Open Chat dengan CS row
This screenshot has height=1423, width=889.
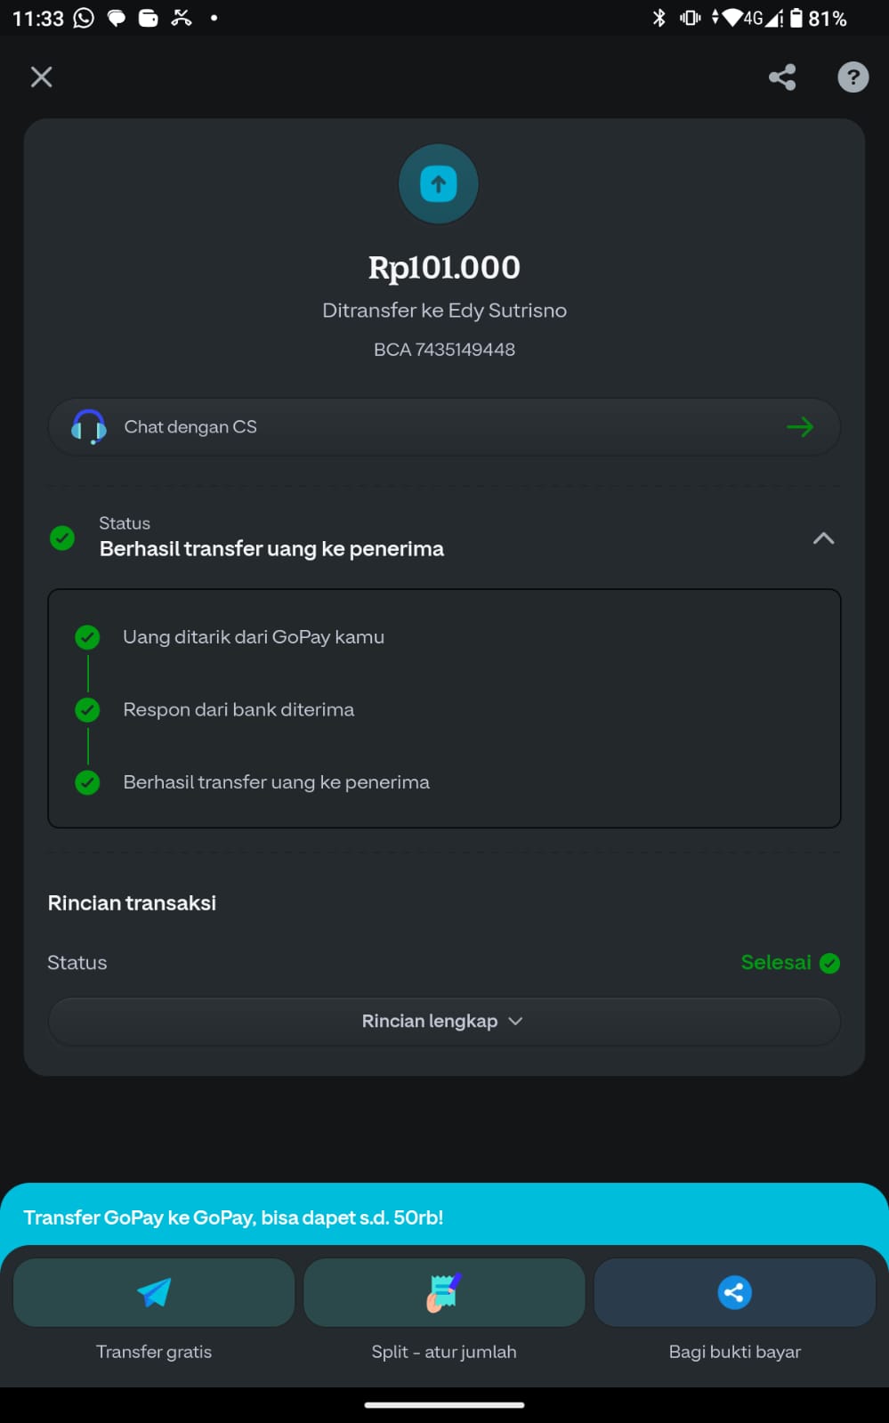[x=444, y=427]
